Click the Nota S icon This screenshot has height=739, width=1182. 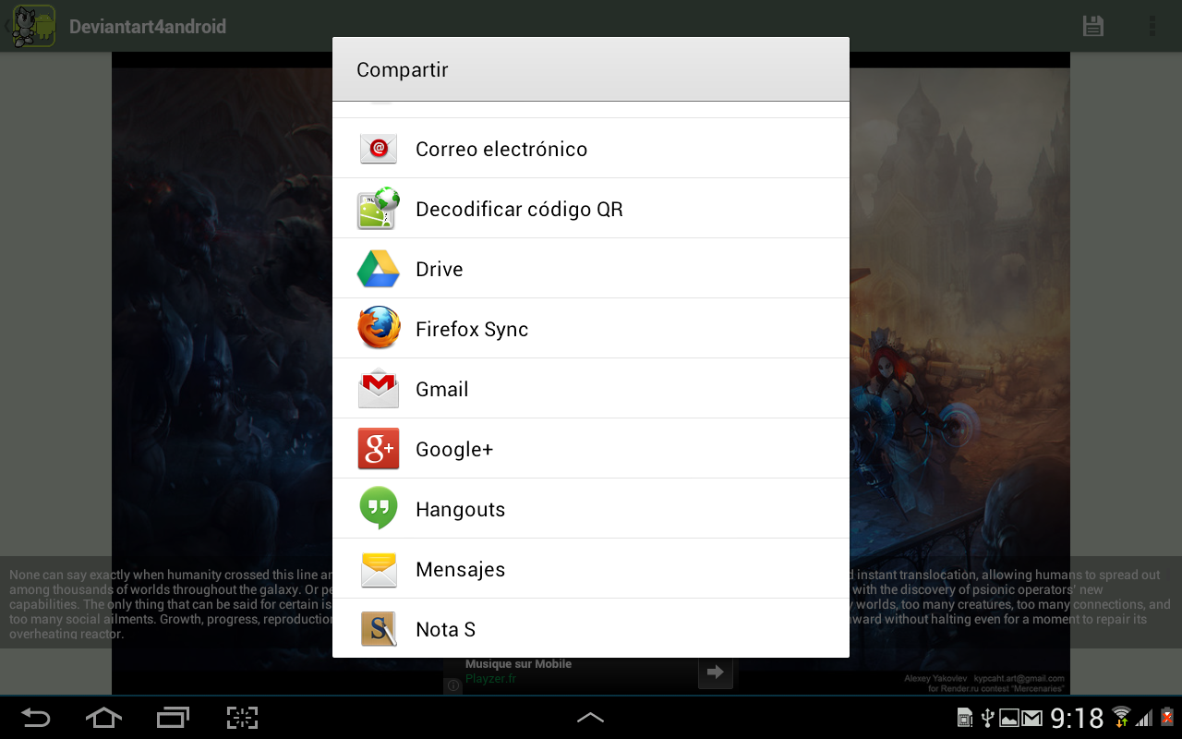(x=379, y=629)
